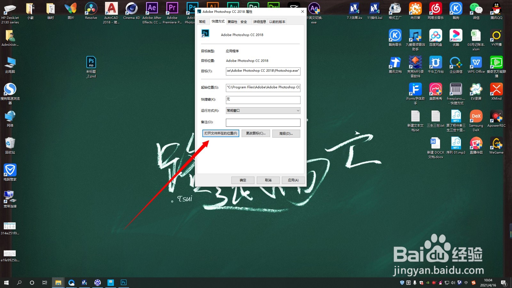This screenshot has height=288, width=512.
Task: Switch to the 快捷方式 tab
Action: [218, 21]
